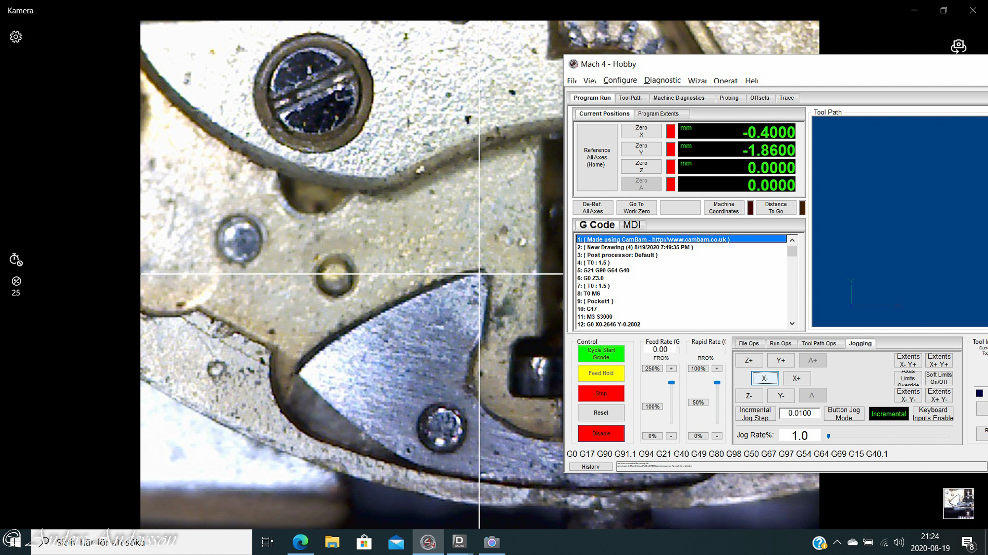
Task: Open the Microsoft Store taskbar icon
Action: click(364, 542)
